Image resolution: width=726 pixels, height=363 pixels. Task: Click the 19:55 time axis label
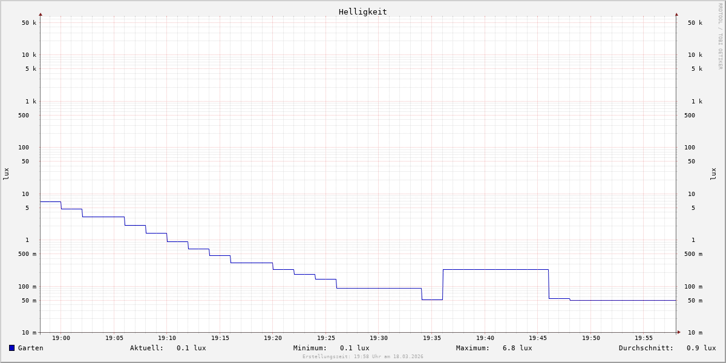[644, 338]
